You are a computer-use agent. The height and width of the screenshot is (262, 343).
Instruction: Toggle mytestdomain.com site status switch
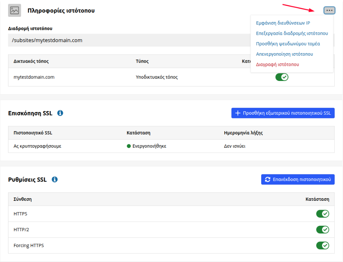click(x=282, y=77)
